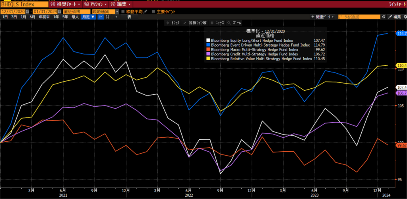Click the orange 99.62 value tag on axis
This screenshot has width=407, height=199.
tap(401, 146)
